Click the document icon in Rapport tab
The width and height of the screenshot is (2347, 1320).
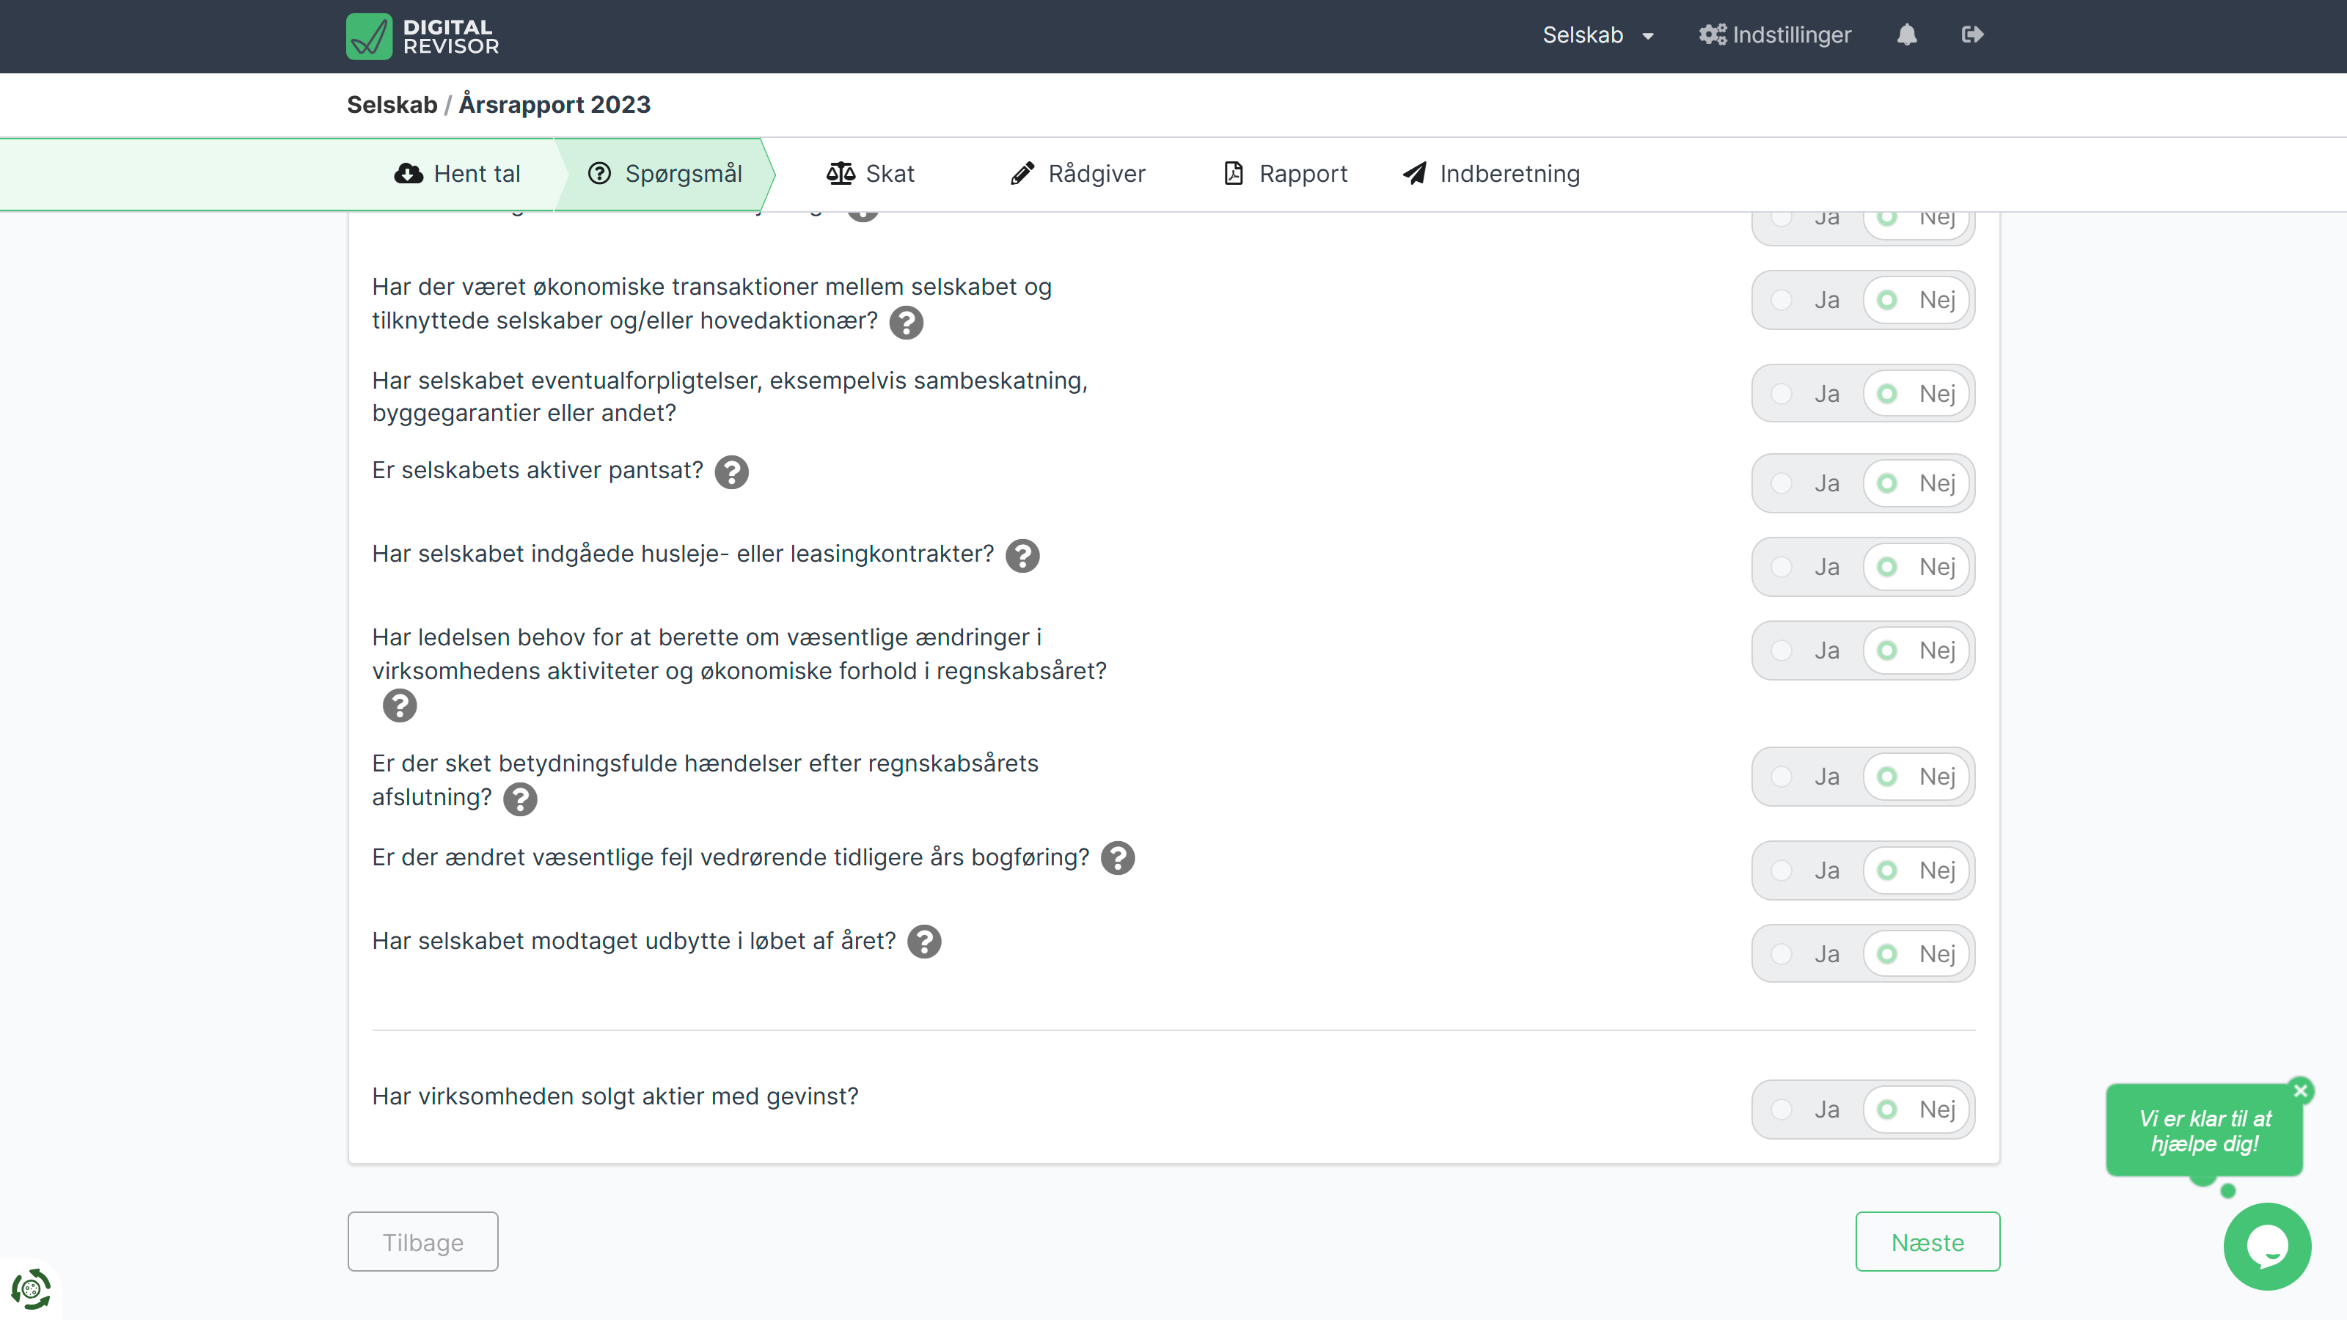(x=1234, y=173)
